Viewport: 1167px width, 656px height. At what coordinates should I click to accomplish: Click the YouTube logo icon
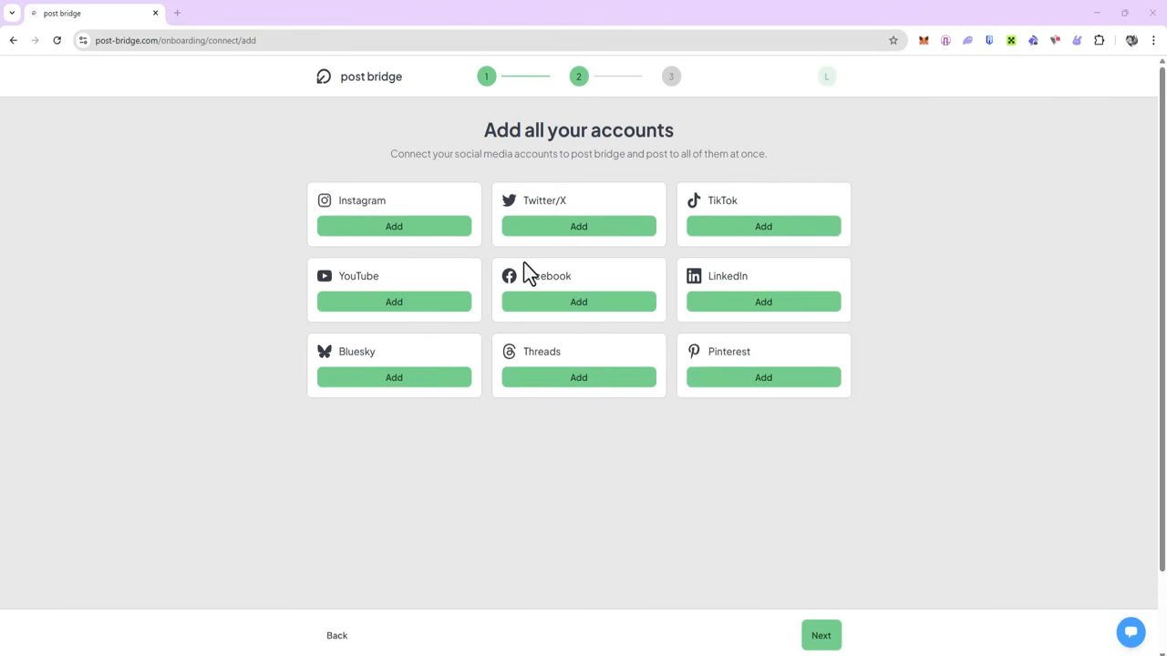[325, 276]
